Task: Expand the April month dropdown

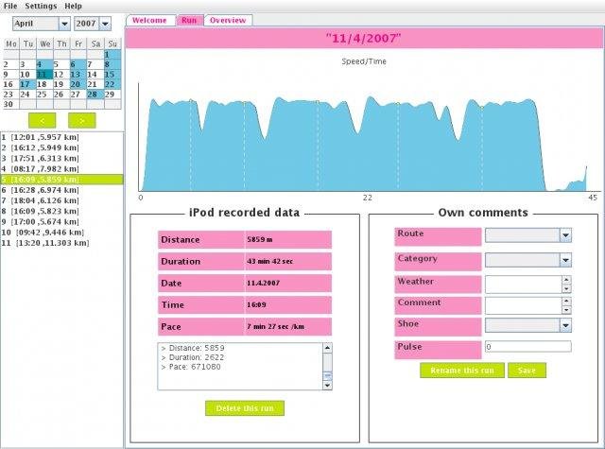Action: (x=64, y=24)
